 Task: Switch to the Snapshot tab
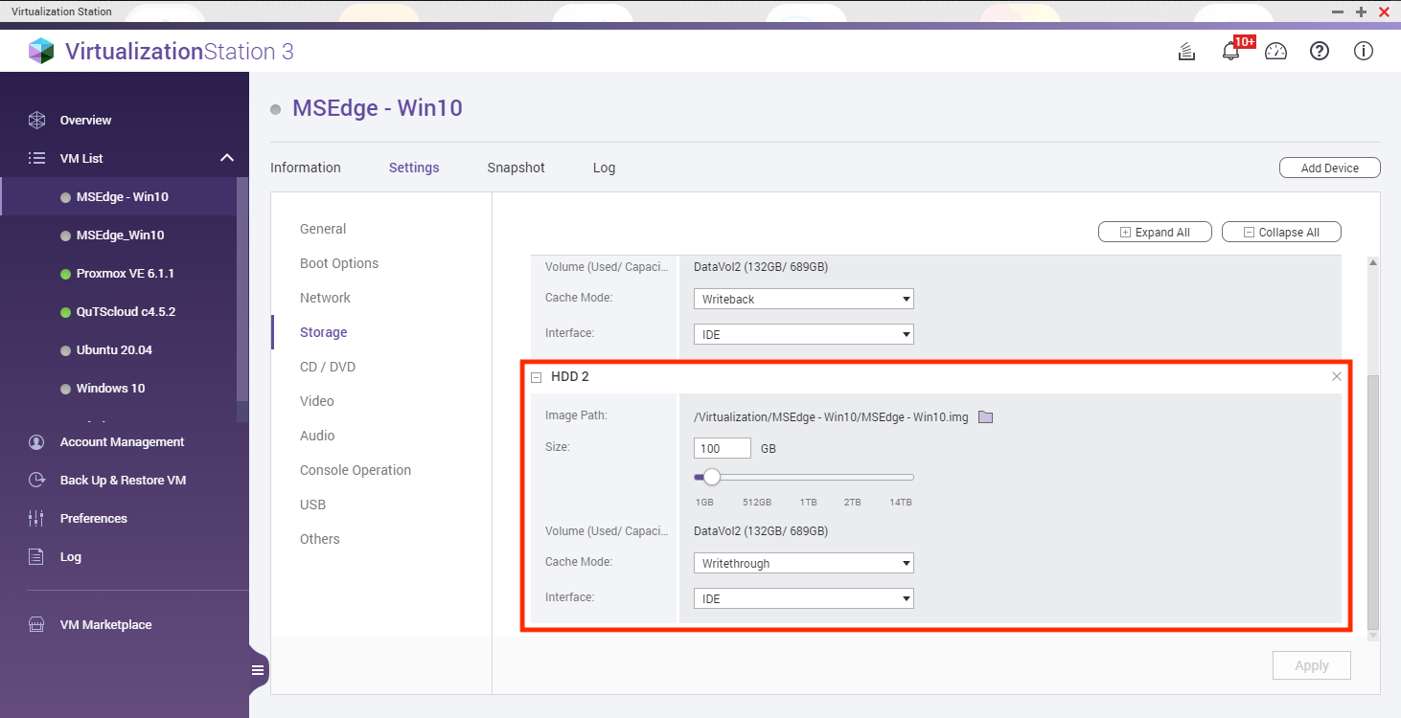[x=516, y=168]
